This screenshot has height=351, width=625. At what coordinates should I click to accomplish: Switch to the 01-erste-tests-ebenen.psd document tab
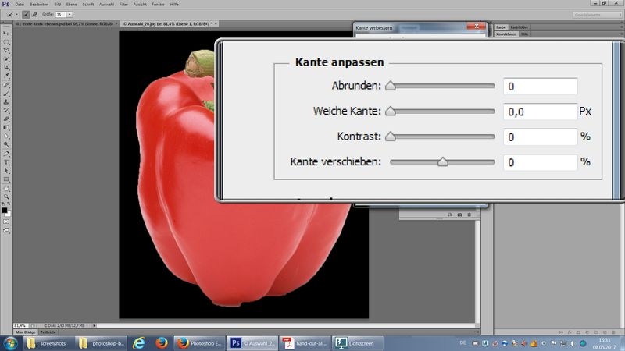(62, 24)
